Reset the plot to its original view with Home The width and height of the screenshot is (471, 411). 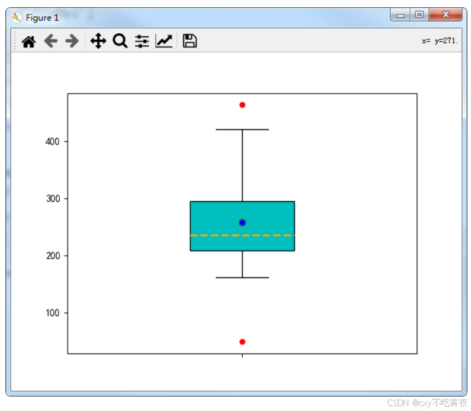click(29, 41)
